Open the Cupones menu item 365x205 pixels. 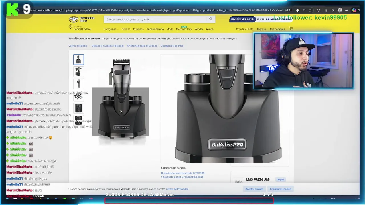[138, 29]
